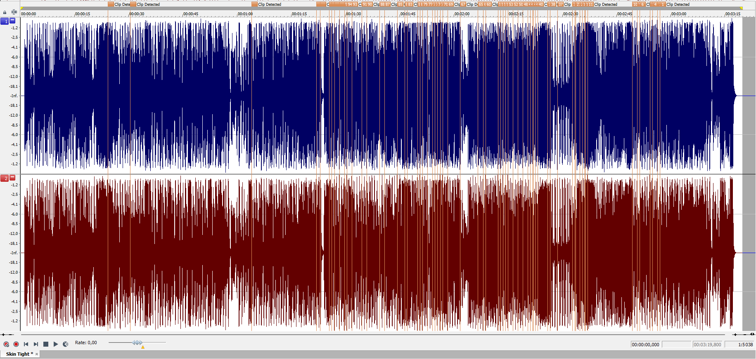Select channel 2 with its red number button

[5, 178]
